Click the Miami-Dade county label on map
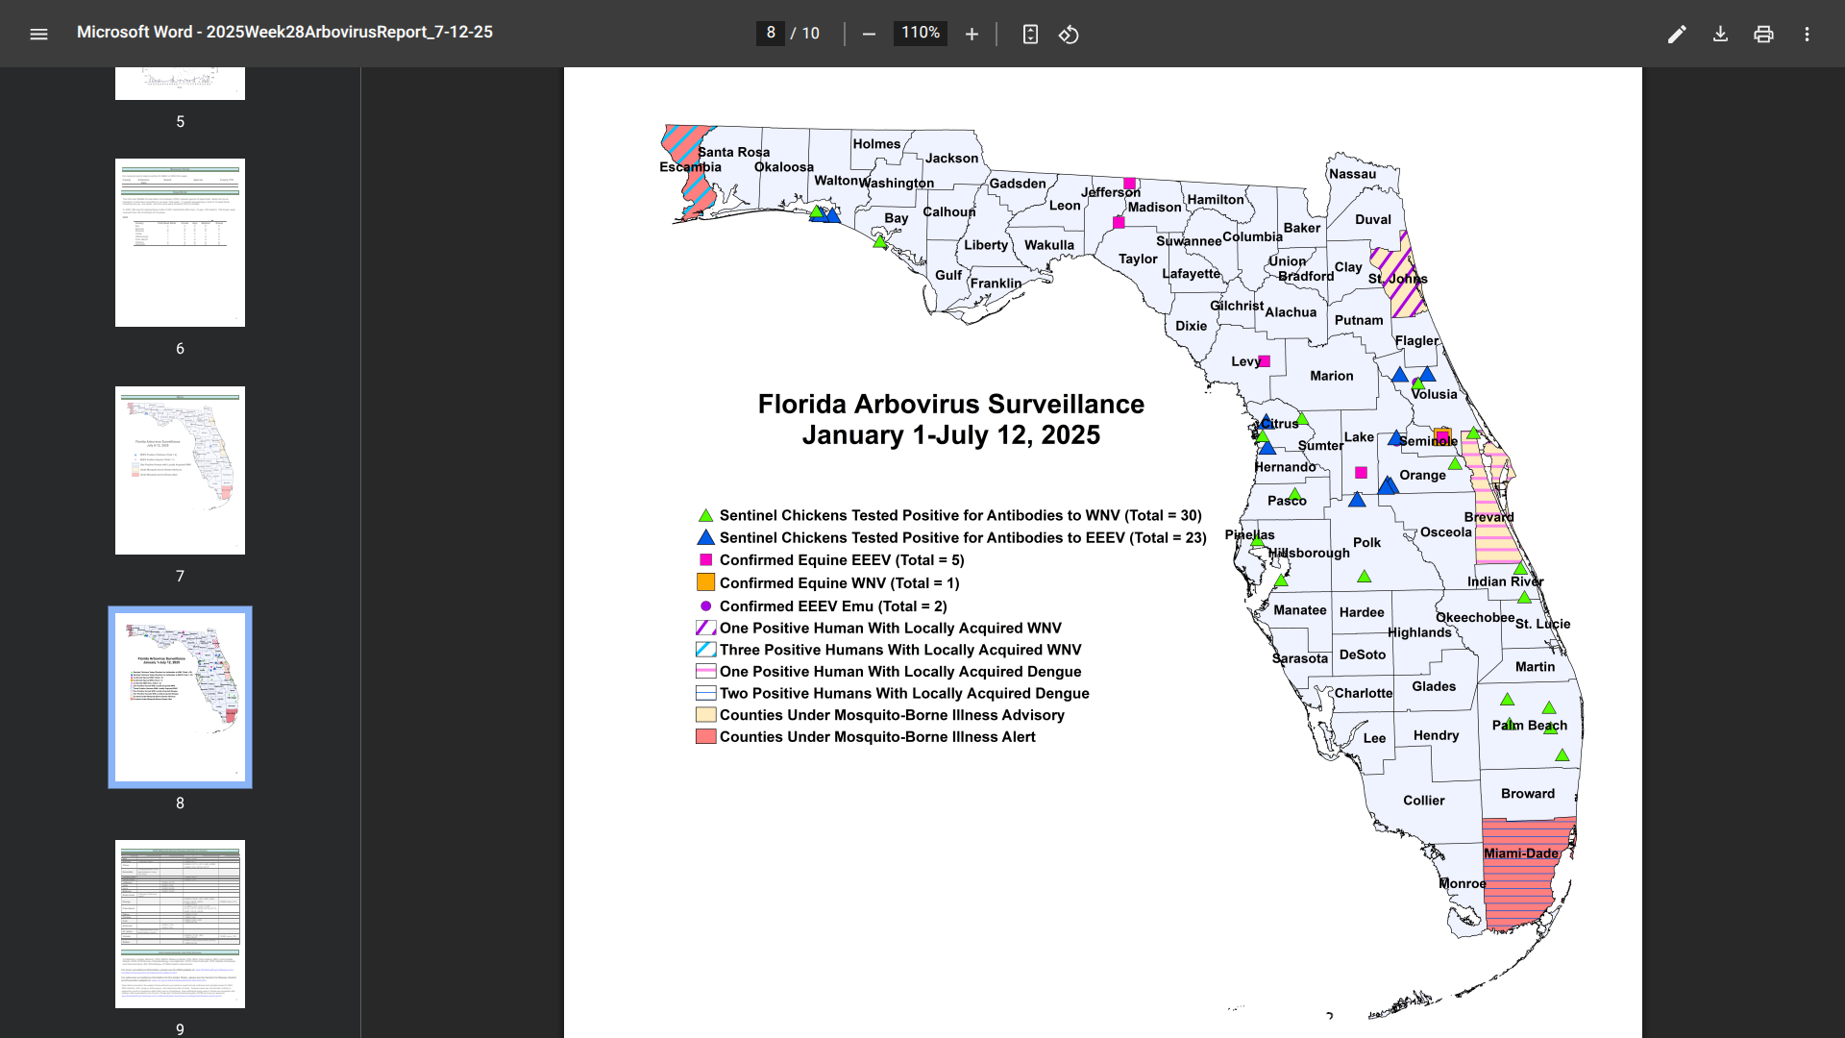Image resolution: width=1845 pixels, height=1038 pixels. 1520,853
